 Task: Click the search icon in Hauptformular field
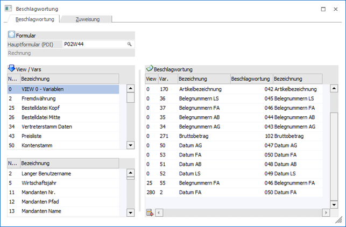(130, 44)
